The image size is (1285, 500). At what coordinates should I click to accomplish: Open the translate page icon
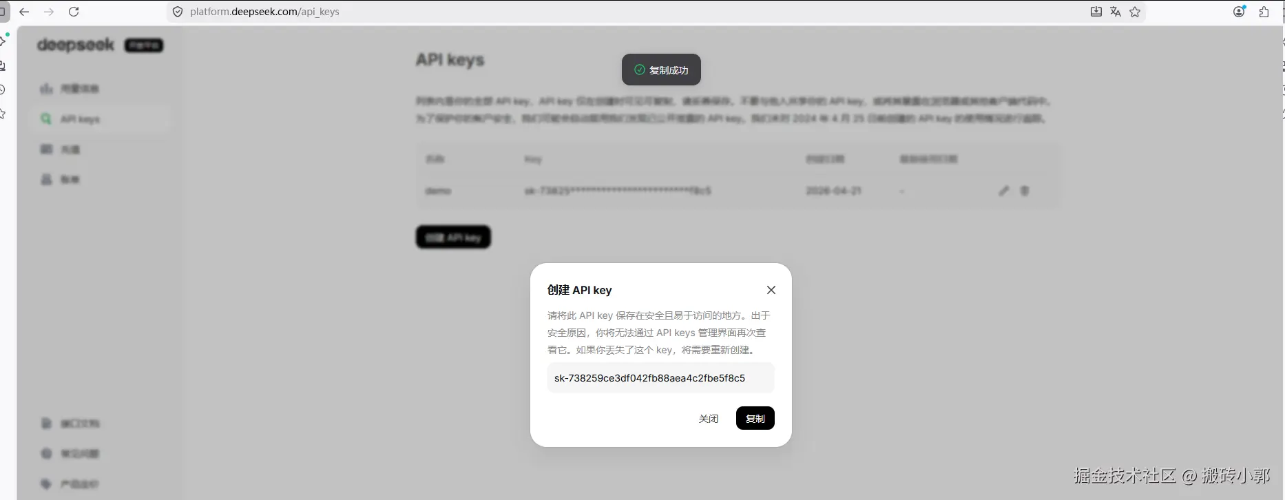(x=1115, y=12)
